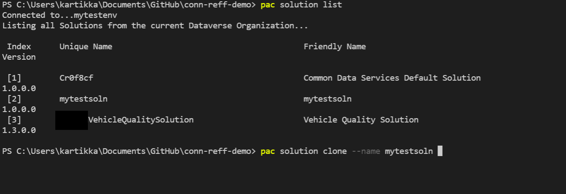Screen dimensions: 566x194
Task: Click the mytestsoln argument in last command
Action: coord(409,151)
